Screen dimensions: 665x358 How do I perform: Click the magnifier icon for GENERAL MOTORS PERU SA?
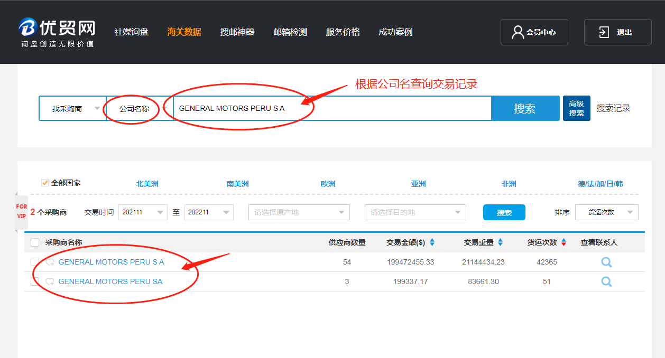coord(606,281)
